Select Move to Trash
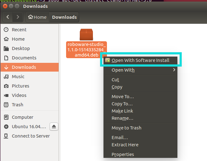The height and width of the screenshot is (161, 207). [141, 128]
